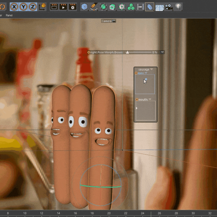
Task: Jump to frame 30 on timeline
Action: pyautogui.click(x=193, y=213)
